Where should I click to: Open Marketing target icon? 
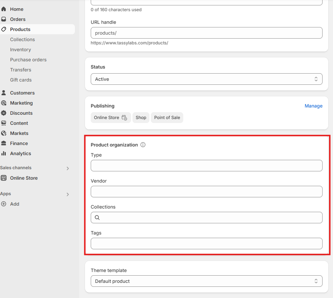[4, 103]
